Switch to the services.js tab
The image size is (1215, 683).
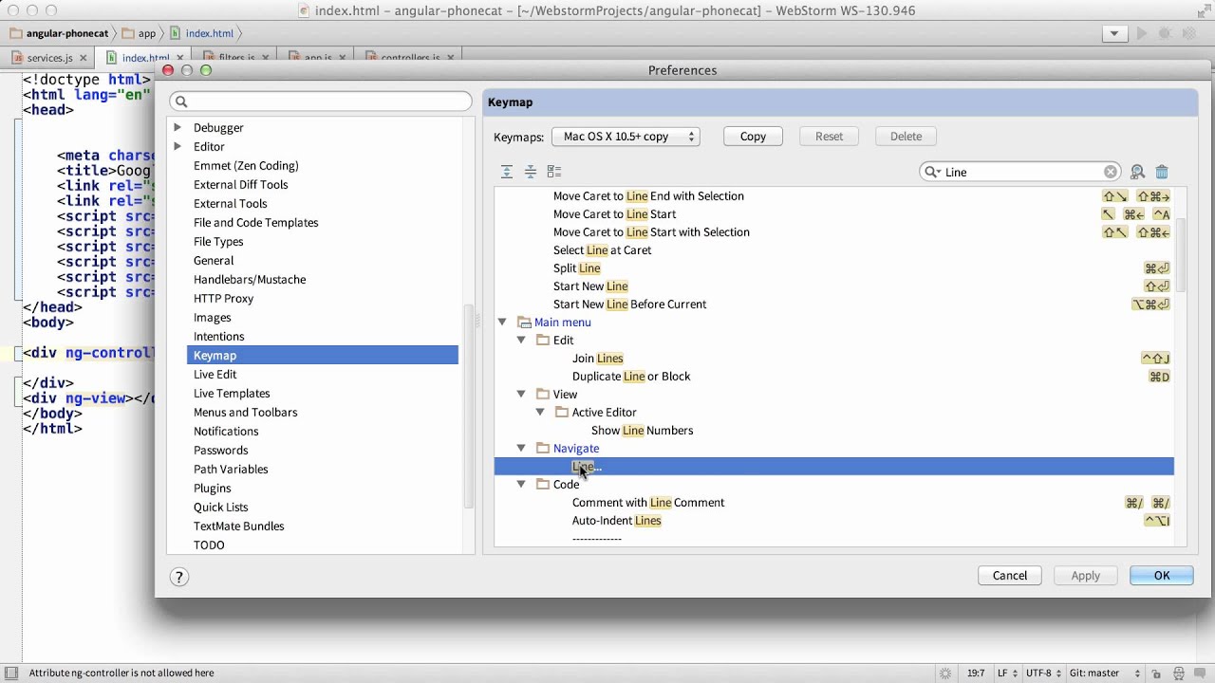[x=49, y=58]
